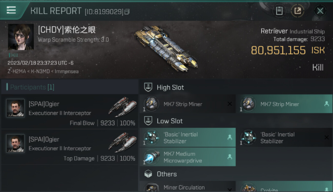Close the kill report window
The image size is (333, 192).
coord(320,11)
